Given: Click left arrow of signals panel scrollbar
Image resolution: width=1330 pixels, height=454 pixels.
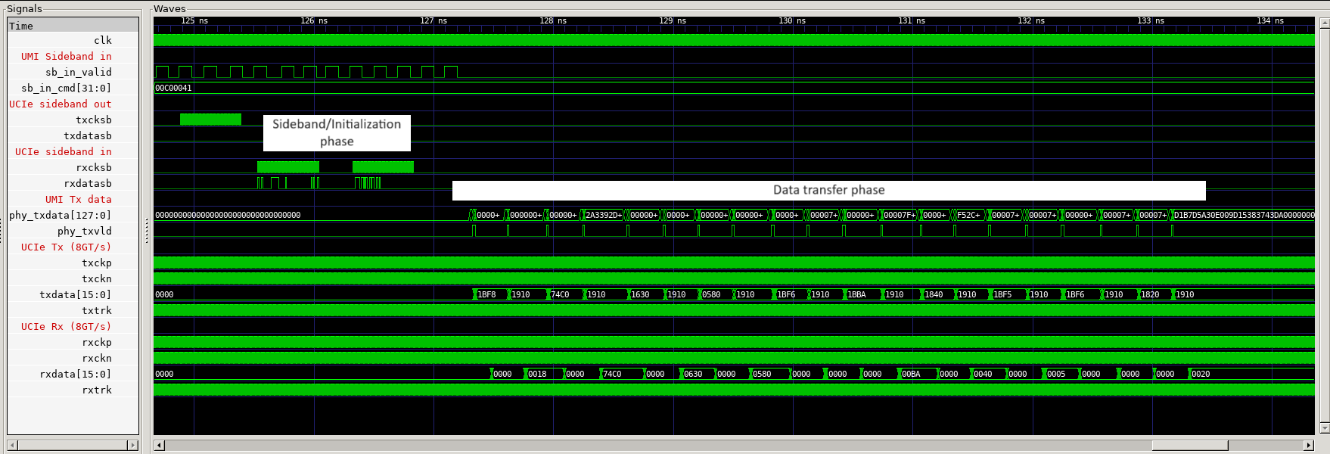Looking at the screenshot, I should pyautogui.click(x=12, y=445).
